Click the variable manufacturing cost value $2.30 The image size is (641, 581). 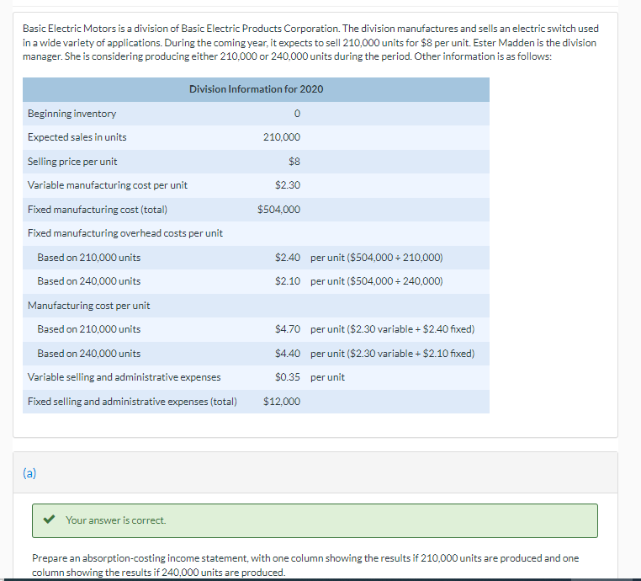[288, 185]
